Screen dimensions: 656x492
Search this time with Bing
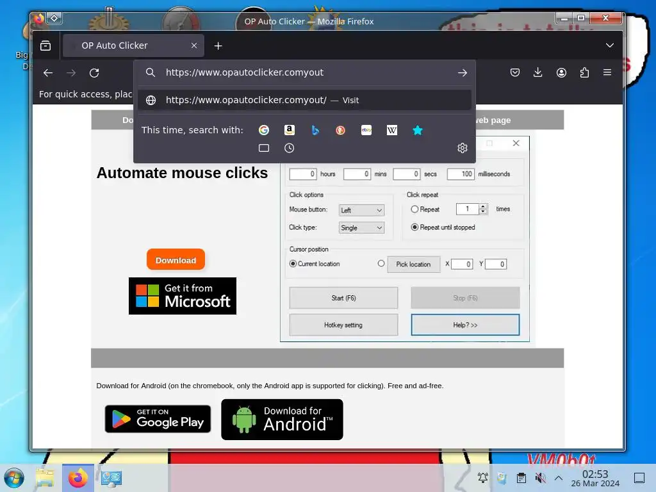pos(315,130)
